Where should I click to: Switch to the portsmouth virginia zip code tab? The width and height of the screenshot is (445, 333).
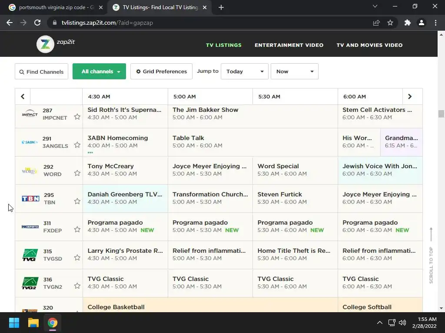pyautogui.click(x=54, y=7)
